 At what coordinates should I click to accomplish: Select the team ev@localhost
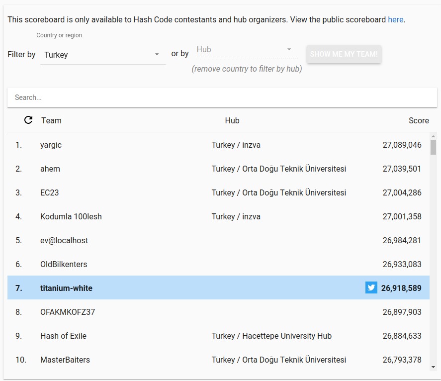(x=64, y=241)
